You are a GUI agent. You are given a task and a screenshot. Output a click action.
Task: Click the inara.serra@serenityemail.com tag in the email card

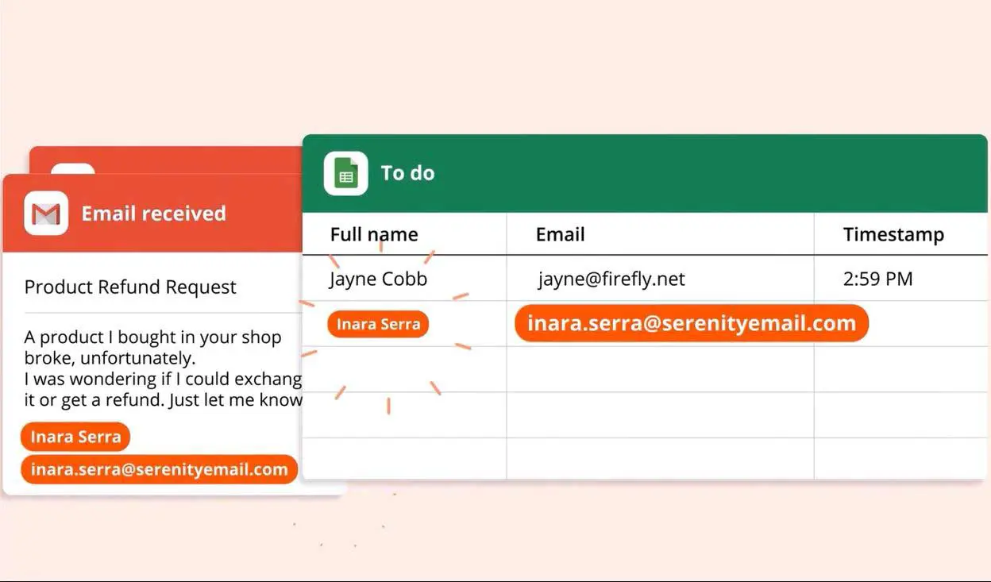coord(159,469)
